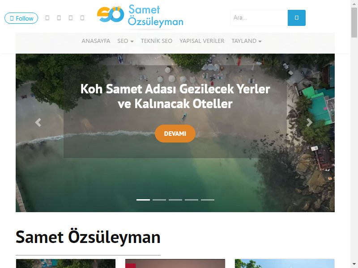Click the Samet Özsüleyman logo
This screenshot has width=358, height=268.
coord(140,16)
